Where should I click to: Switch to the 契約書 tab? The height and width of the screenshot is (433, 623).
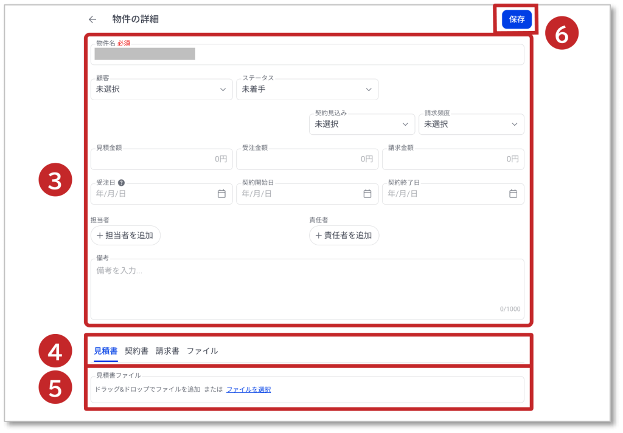[136, 351]
